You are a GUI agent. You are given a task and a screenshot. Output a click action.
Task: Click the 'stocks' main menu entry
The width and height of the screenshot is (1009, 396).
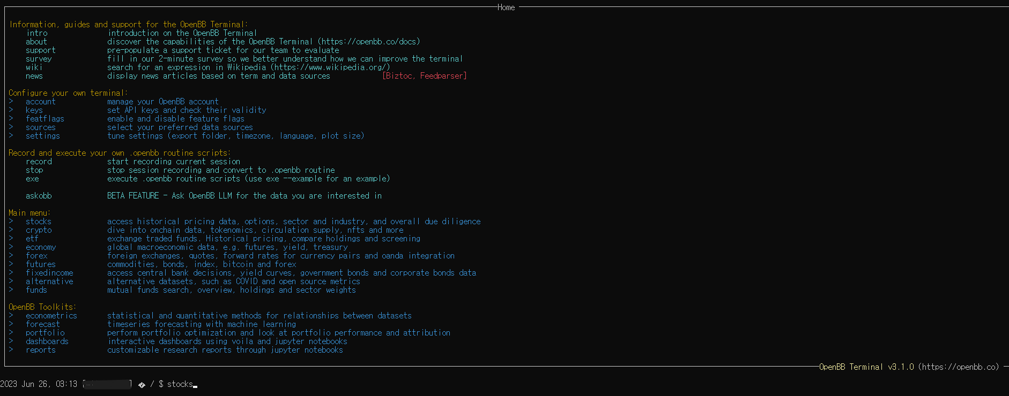coord(39,222)
